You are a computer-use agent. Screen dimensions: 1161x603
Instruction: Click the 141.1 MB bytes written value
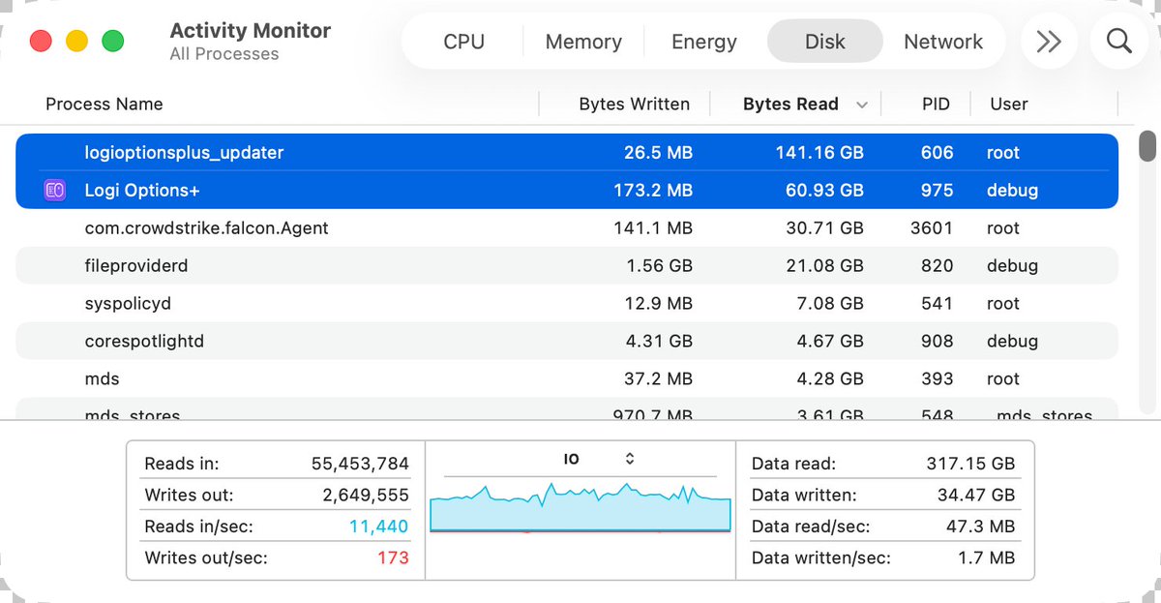(654, 228)
